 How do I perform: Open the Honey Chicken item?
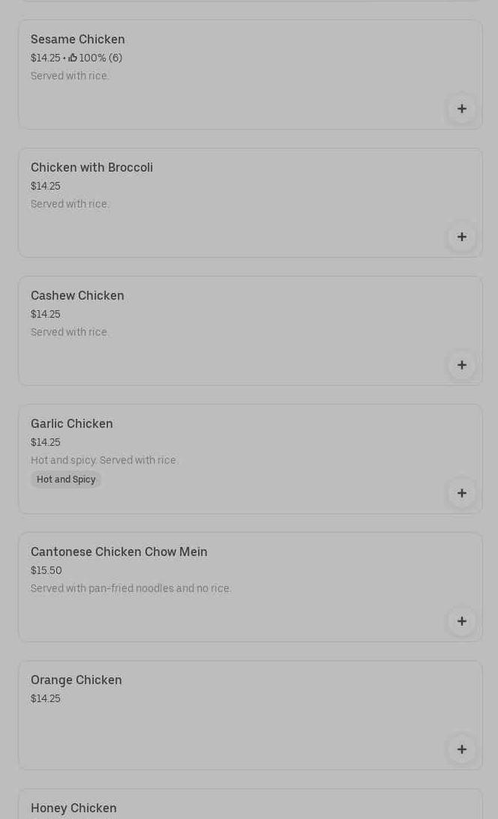[x=73, y=808]
